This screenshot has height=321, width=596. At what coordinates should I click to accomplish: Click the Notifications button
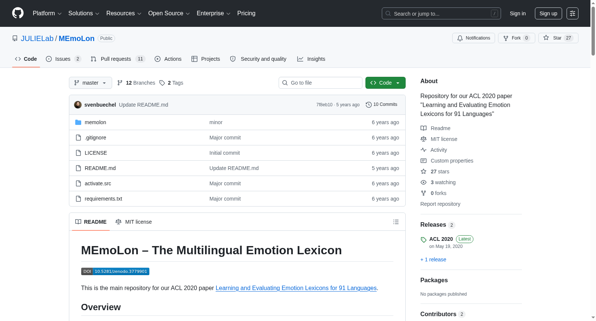click(473, 38)
